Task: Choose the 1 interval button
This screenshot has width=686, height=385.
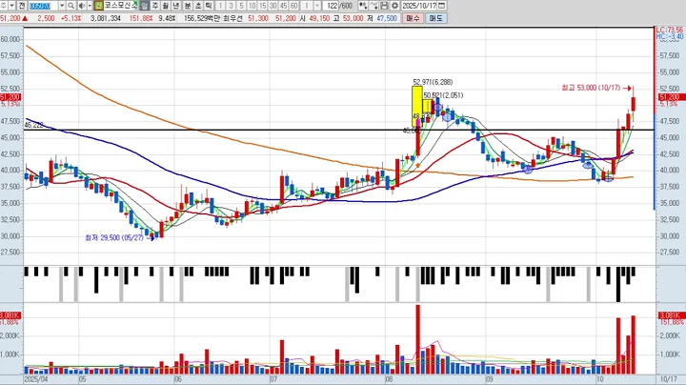Action: [x=220, y=6]
